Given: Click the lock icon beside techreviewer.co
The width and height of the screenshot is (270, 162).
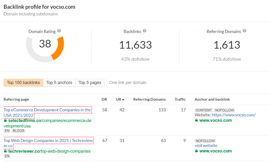Looking at the screenshot, I should click(5, 151).
